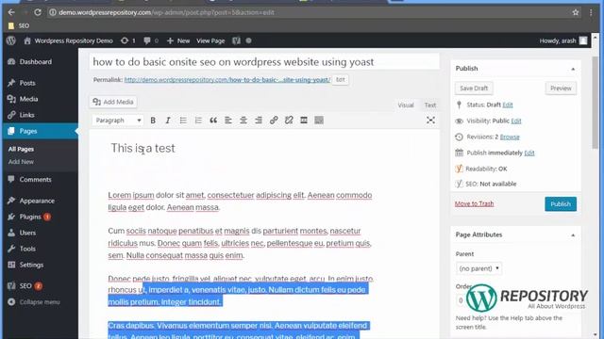
Task: Insert Read More tag icon
Action: (304, 121)
